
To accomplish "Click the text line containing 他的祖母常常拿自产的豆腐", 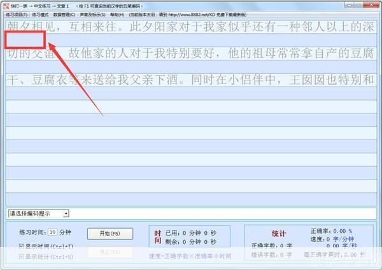I will click(x=191, y=53).
